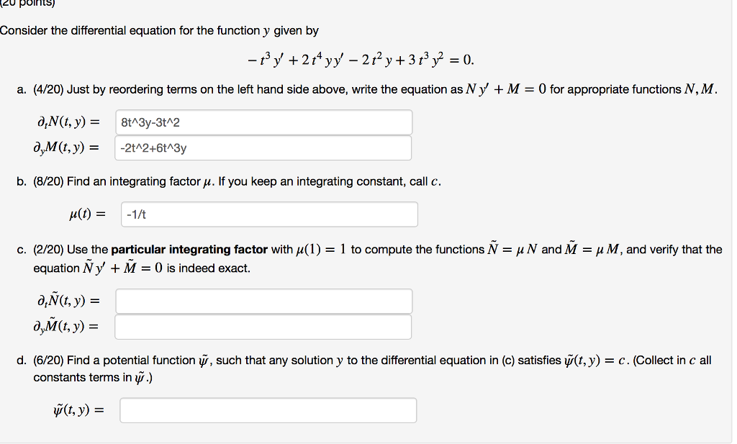Place cursor at start of -1/t

coord(130,214)
